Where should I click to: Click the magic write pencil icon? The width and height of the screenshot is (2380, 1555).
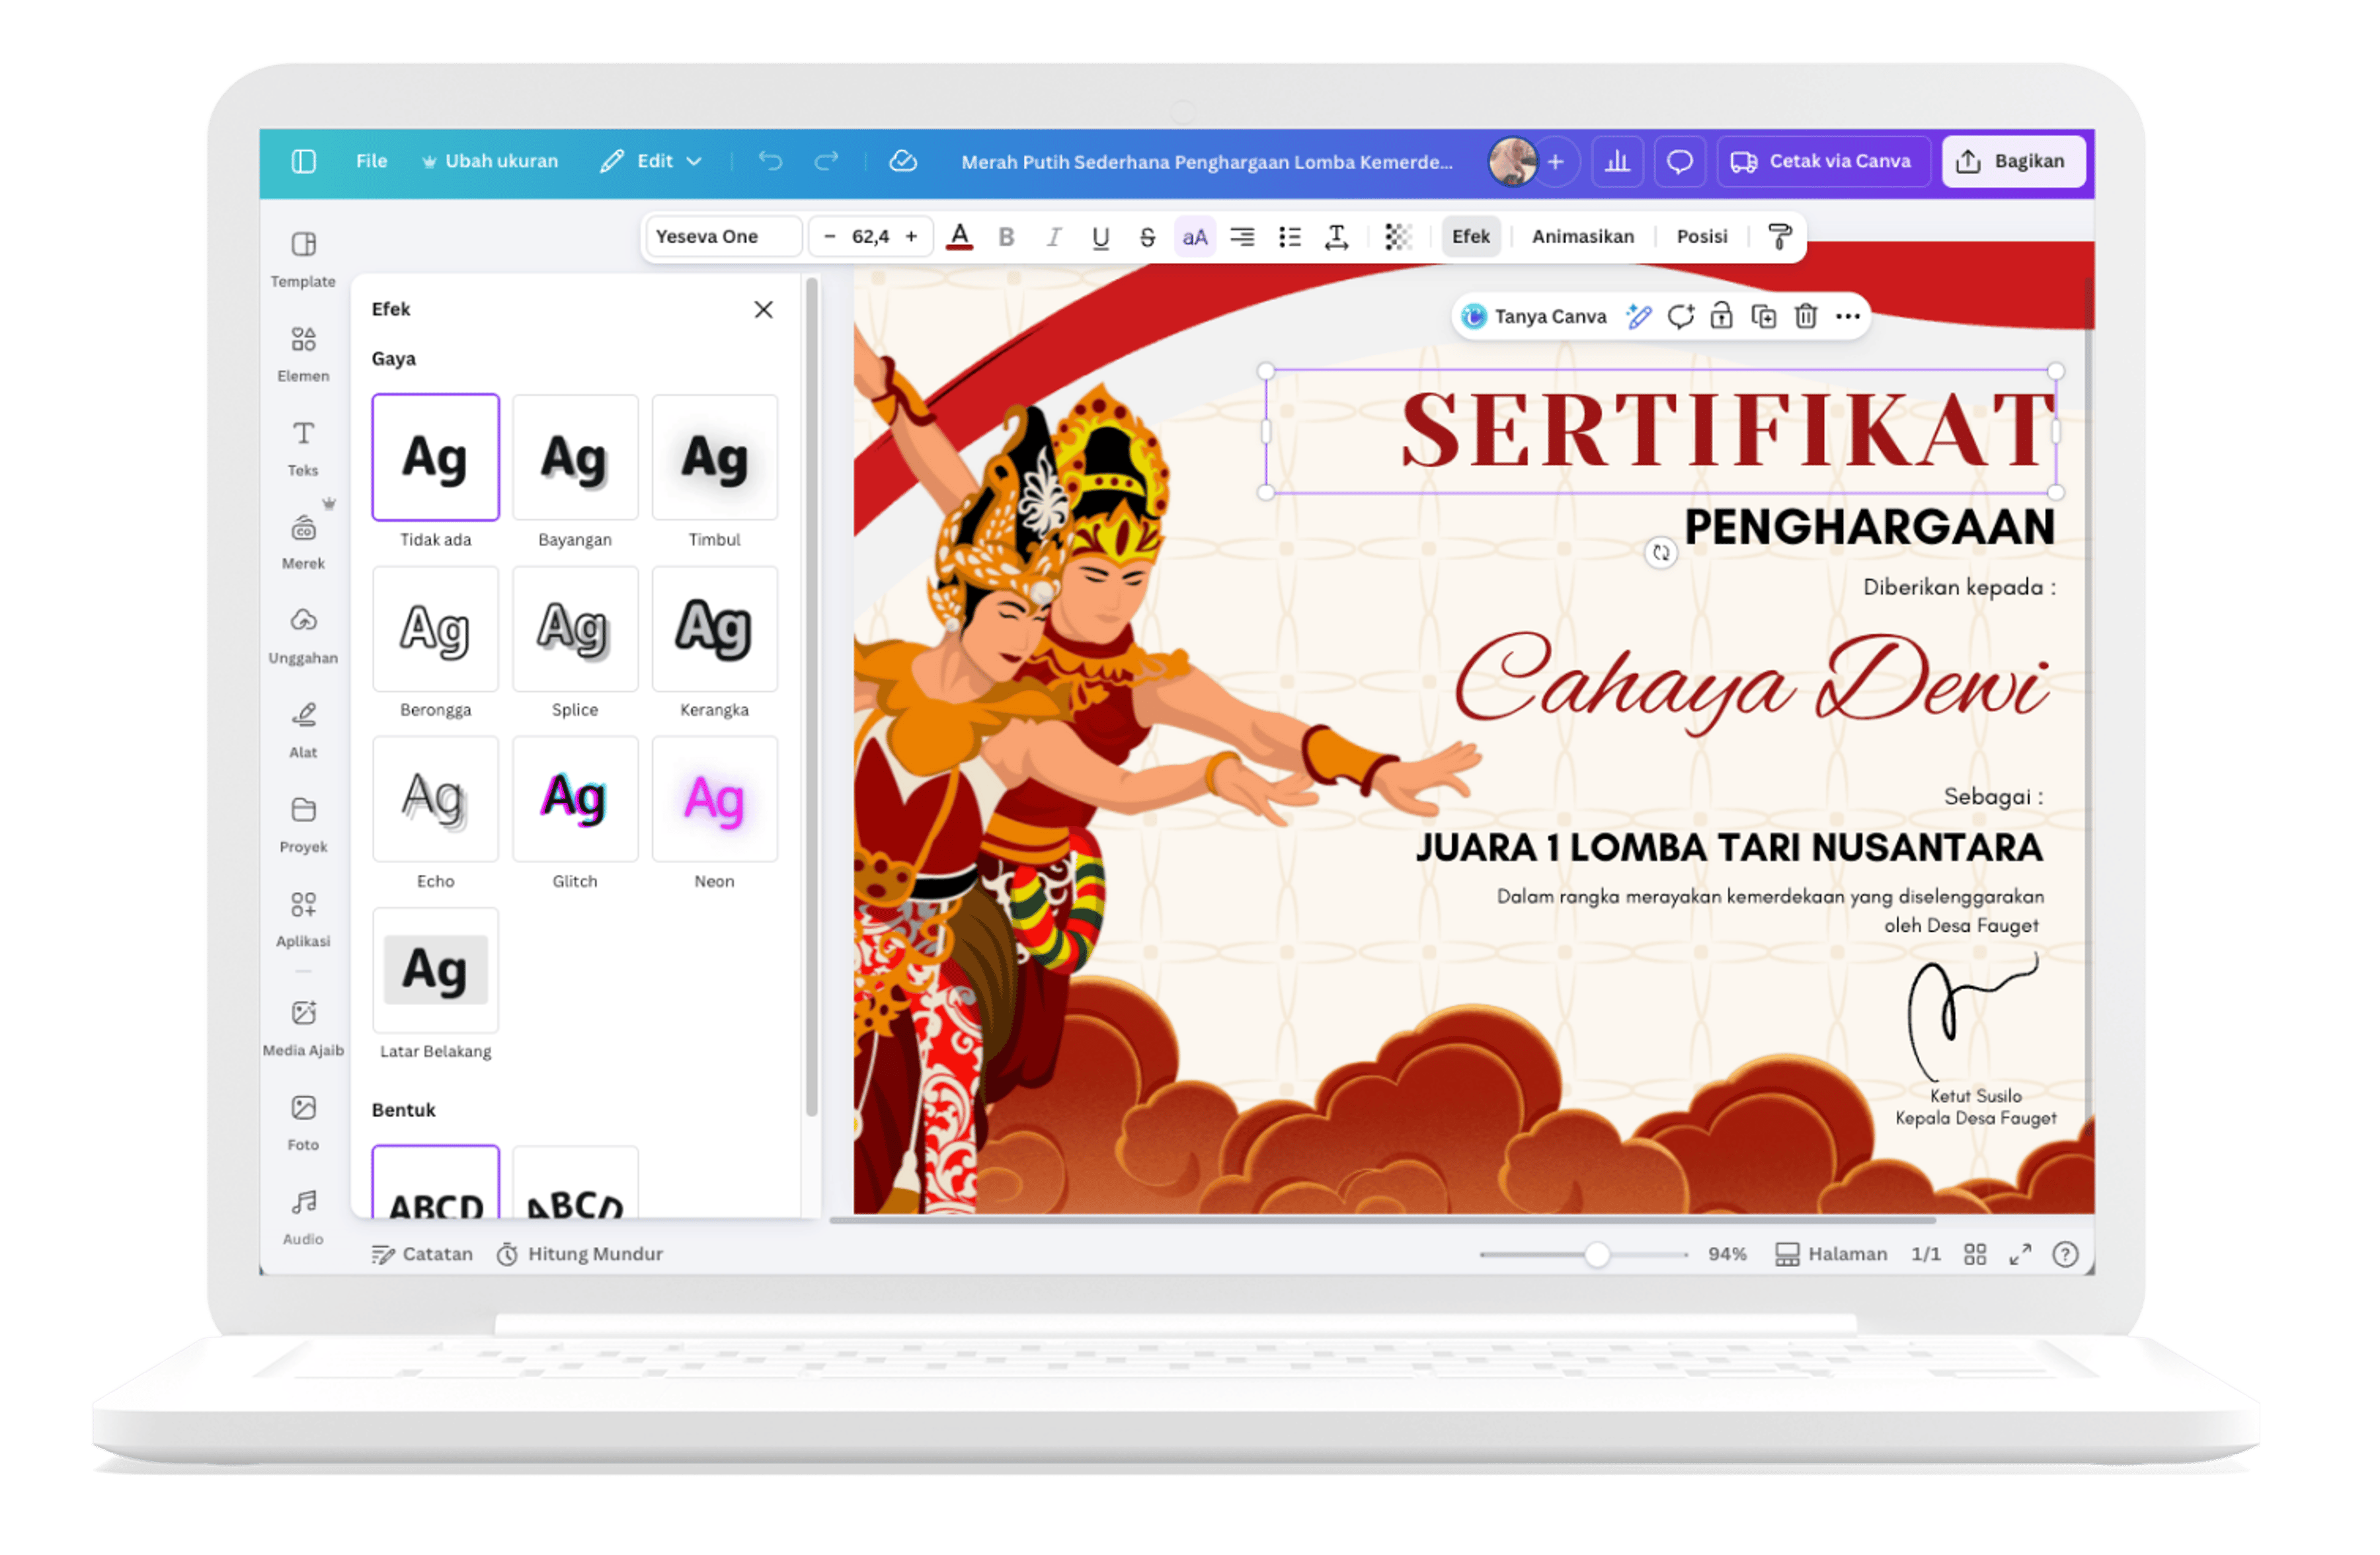[1638, 317]
